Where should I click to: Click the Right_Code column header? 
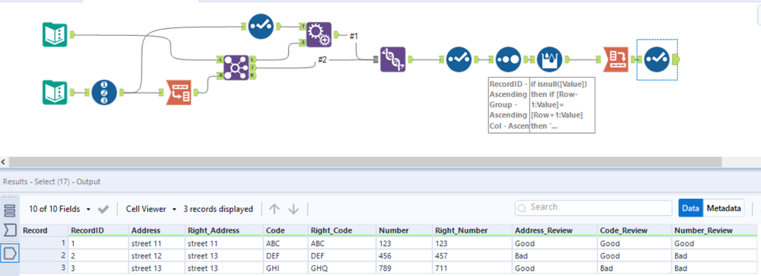(341, 230)
